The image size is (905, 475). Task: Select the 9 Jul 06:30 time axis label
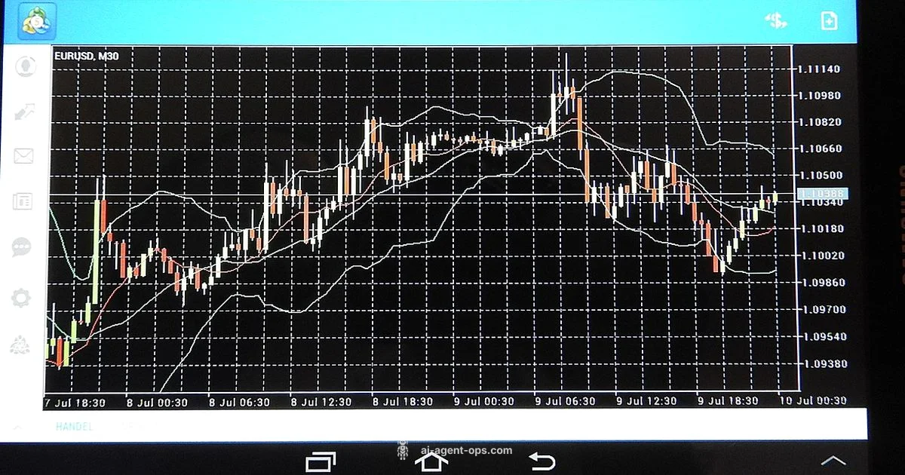point(565,401)
